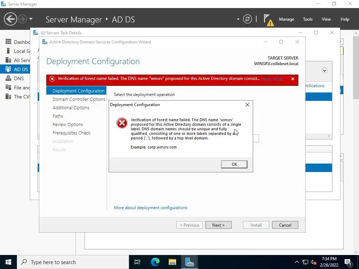This screenshot has width=359, height=269.
Task: Select AD DS in the sidebar
Action: click(x=15, y=69)
